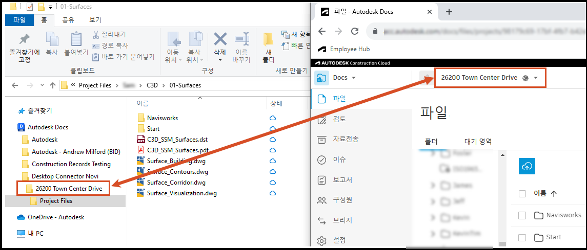Open the Delete (삭제) dropdown arrow
This screenshot has height=250, width=587.
click(x=220, y=60)
